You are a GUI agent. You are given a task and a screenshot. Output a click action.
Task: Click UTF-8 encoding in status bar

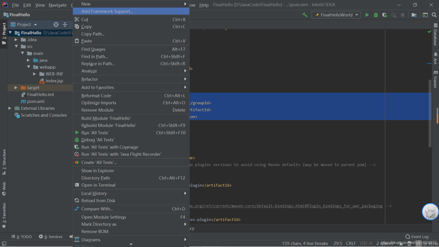[366, 243]
